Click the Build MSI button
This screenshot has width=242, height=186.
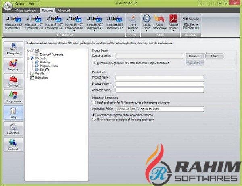[195, 63]
